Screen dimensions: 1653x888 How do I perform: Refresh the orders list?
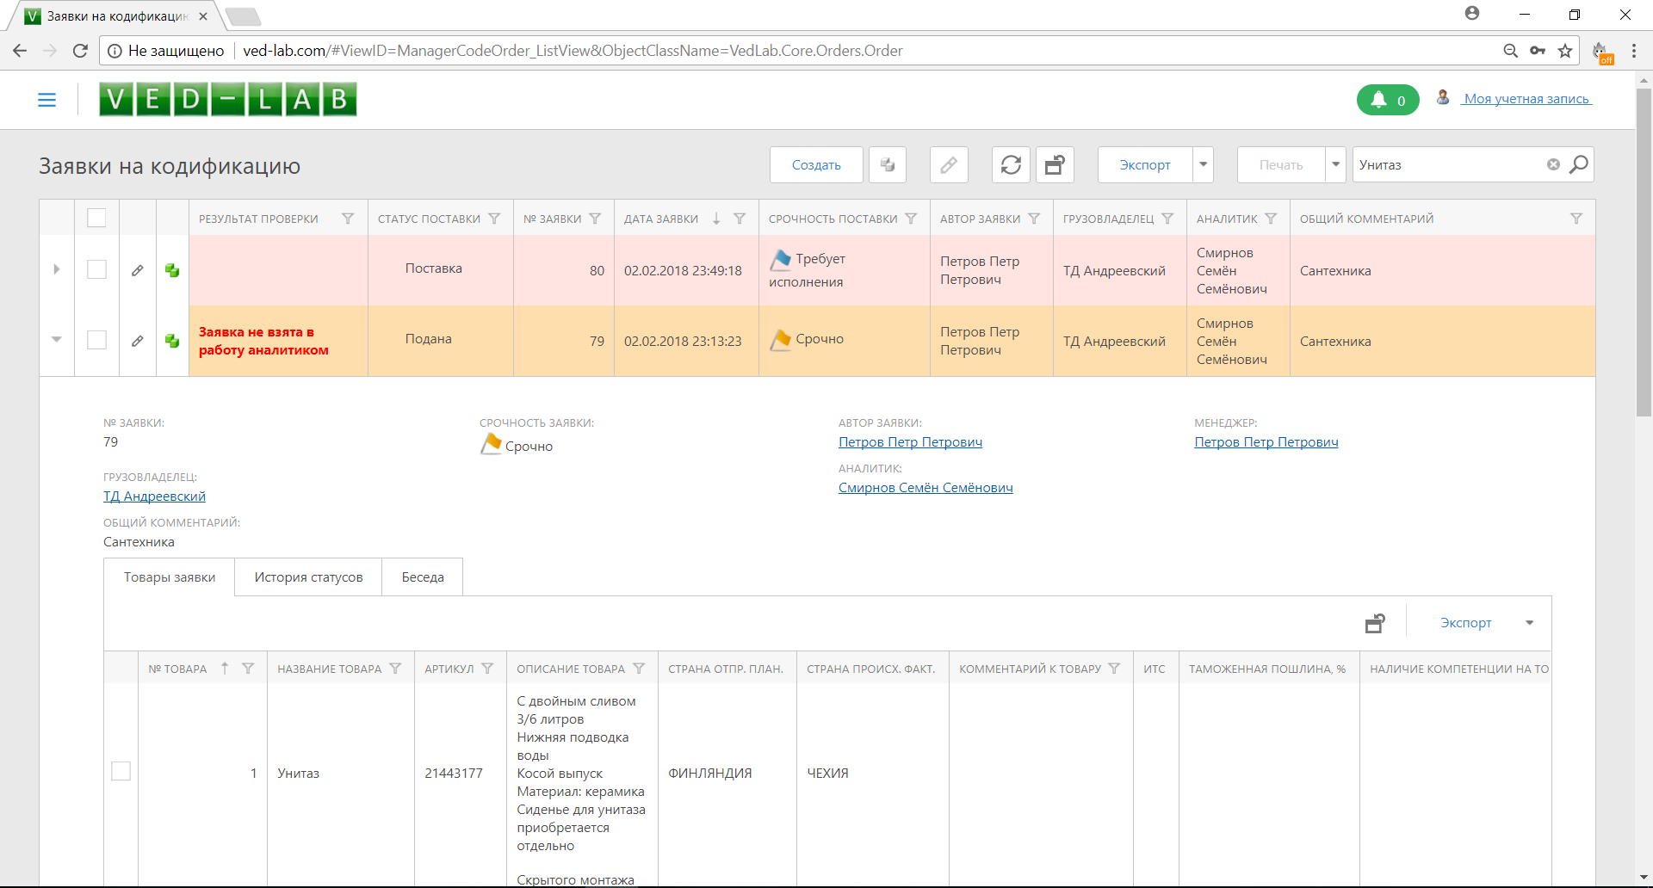1011,164
